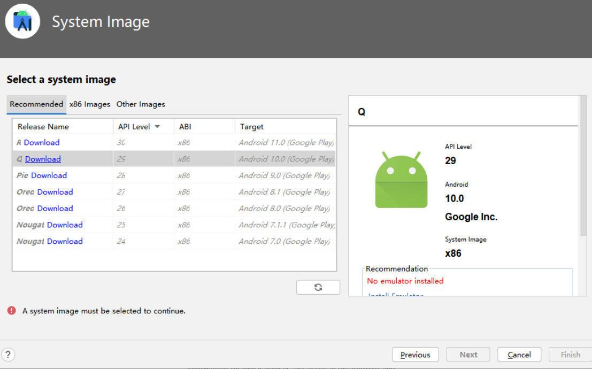592x369 pixels.
Task: Click the Next button
Action: click(468, 355)
